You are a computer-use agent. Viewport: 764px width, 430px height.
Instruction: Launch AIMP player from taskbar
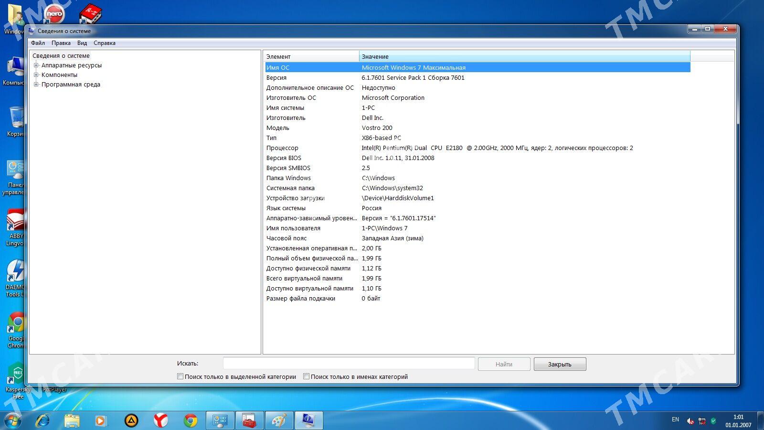click(131, 420)
